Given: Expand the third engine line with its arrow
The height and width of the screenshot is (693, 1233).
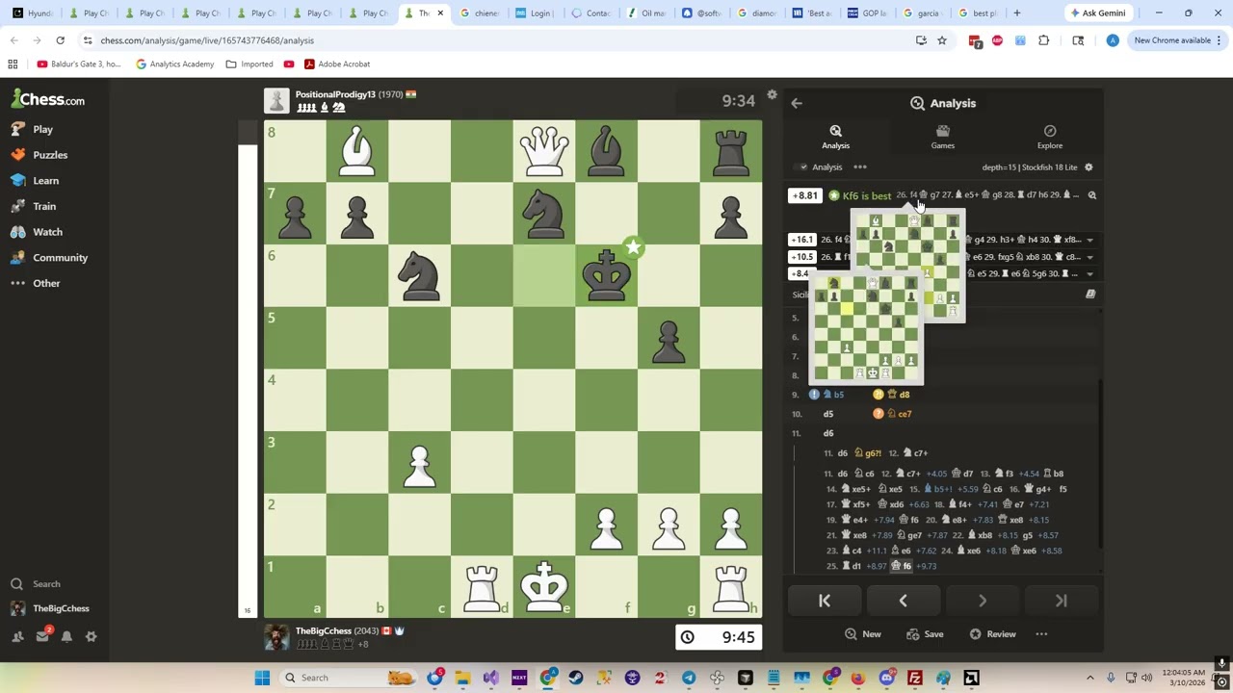Looking at the screenshot, I should pyautogui.click(x=1090, y=274).
